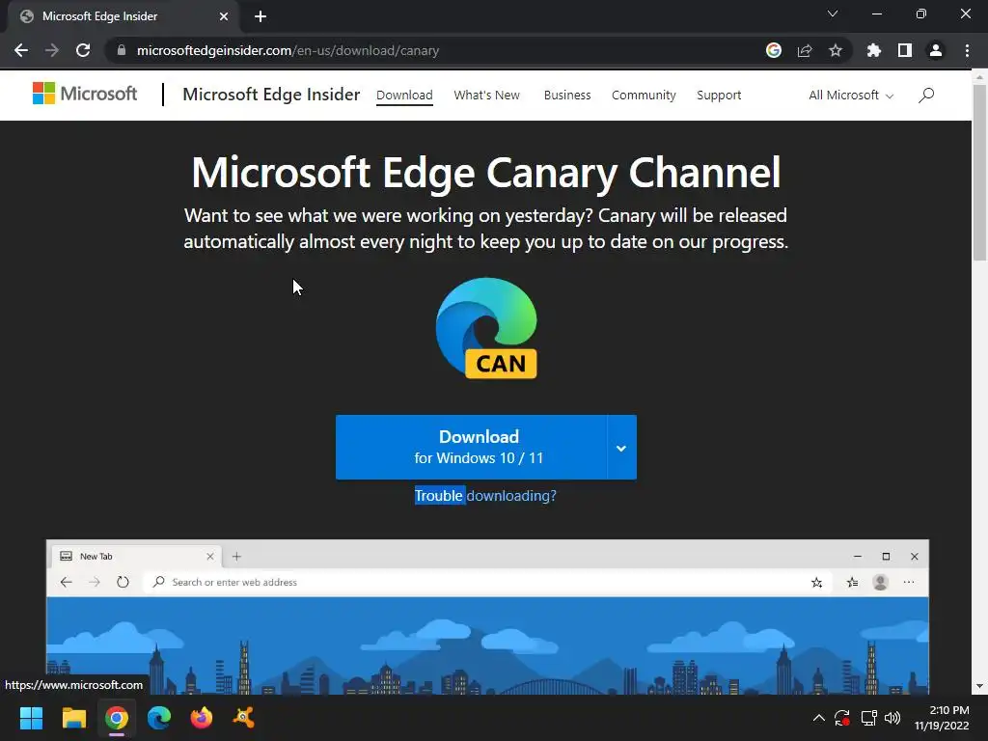Open clock showing 2:10 PM
This screenshot has height=741, width=988.
pyautogui.click(x=942, y=718)
